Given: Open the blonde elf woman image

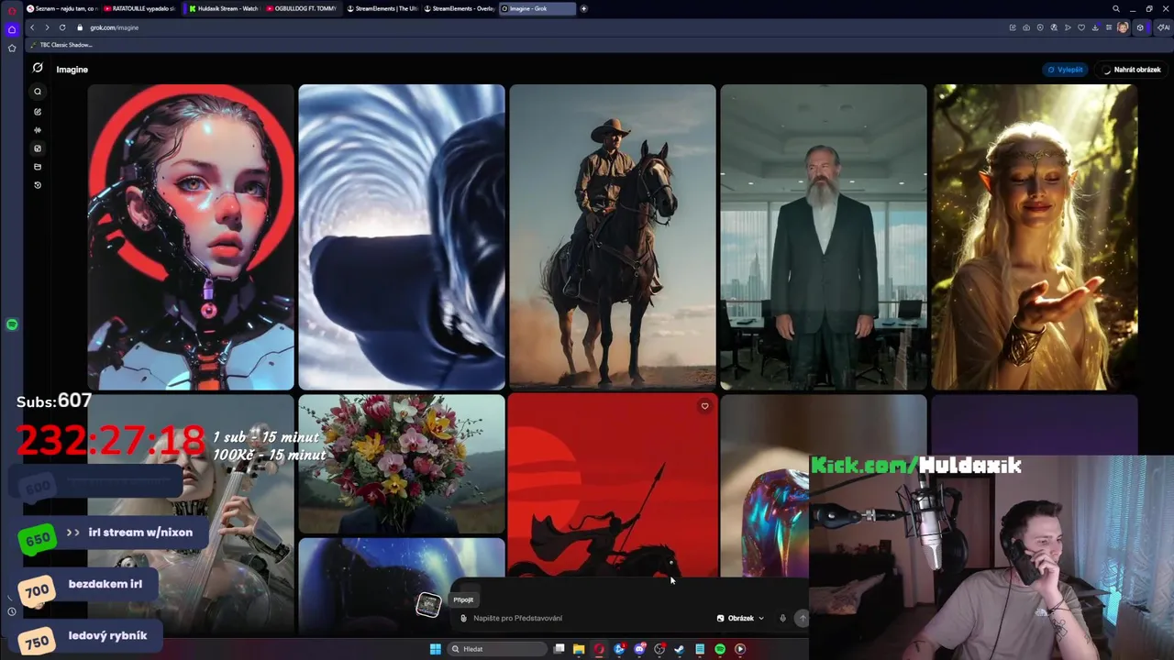Looking at the screenshot, I should [1035, 237].
